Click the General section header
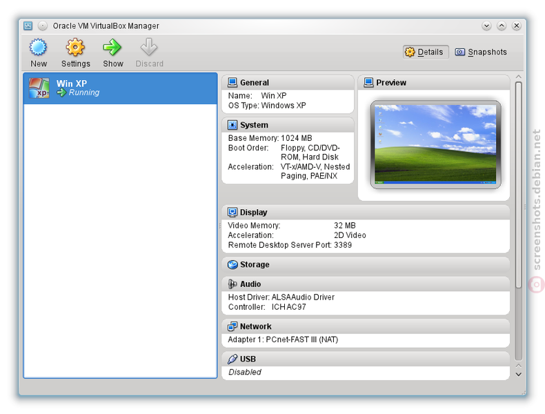The height and width of the screenshot is (414, 545). (288, 83)
